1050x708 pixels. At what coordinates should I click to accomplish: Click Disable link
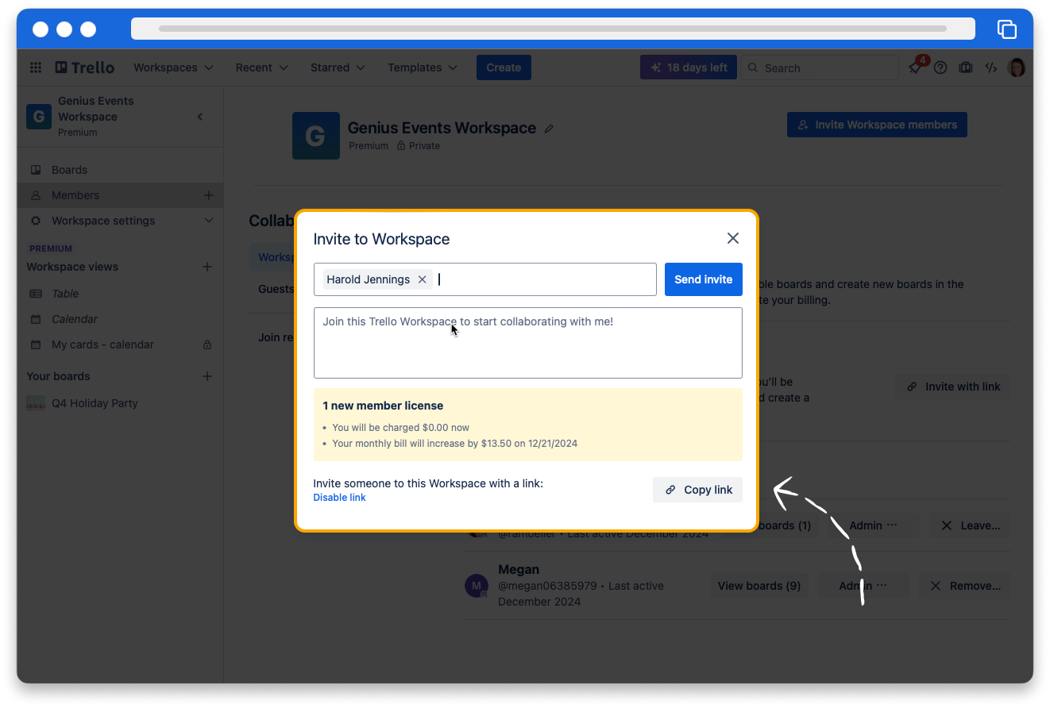point(339,498)
